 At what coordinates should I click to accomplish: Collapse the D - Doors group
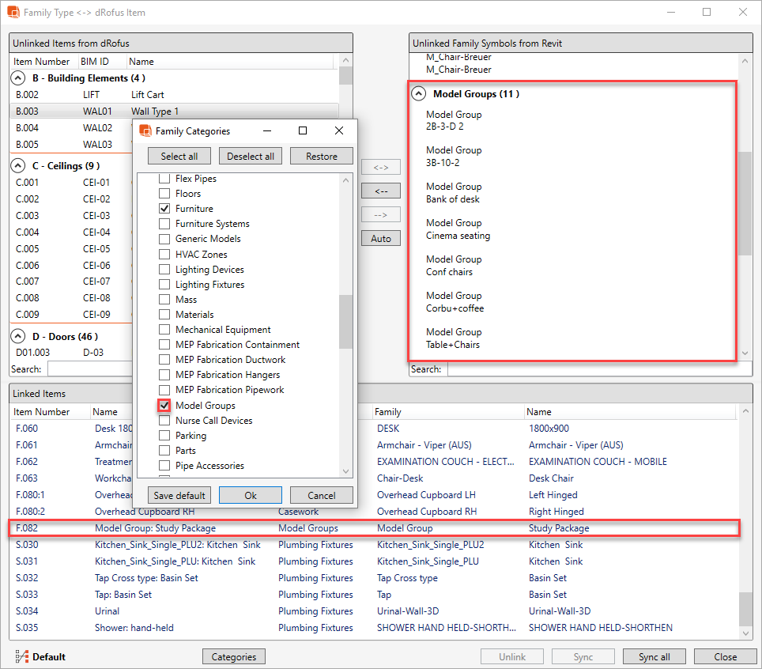tap(18, 337)
